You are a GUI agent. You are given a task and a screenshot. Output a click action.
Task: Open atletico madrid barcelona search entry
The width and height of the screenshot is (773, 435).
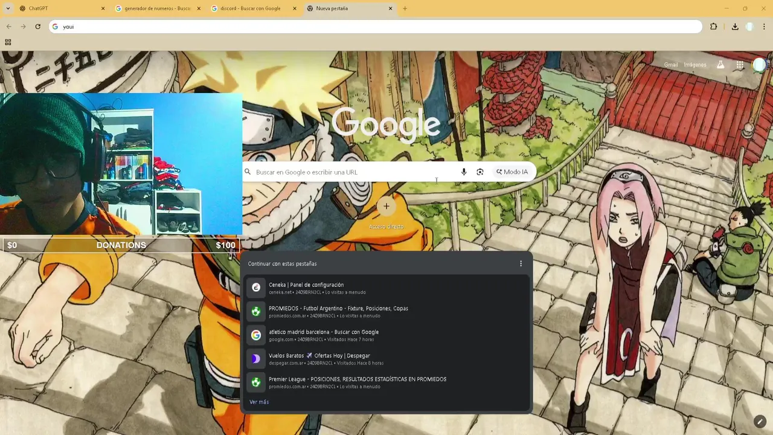coord(387,335)
